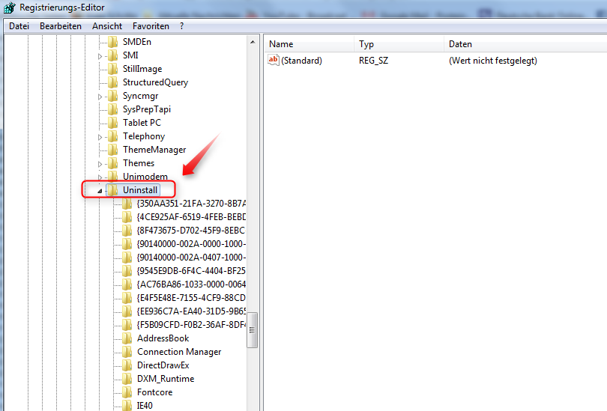Expand the Syncmgr key

100,97
